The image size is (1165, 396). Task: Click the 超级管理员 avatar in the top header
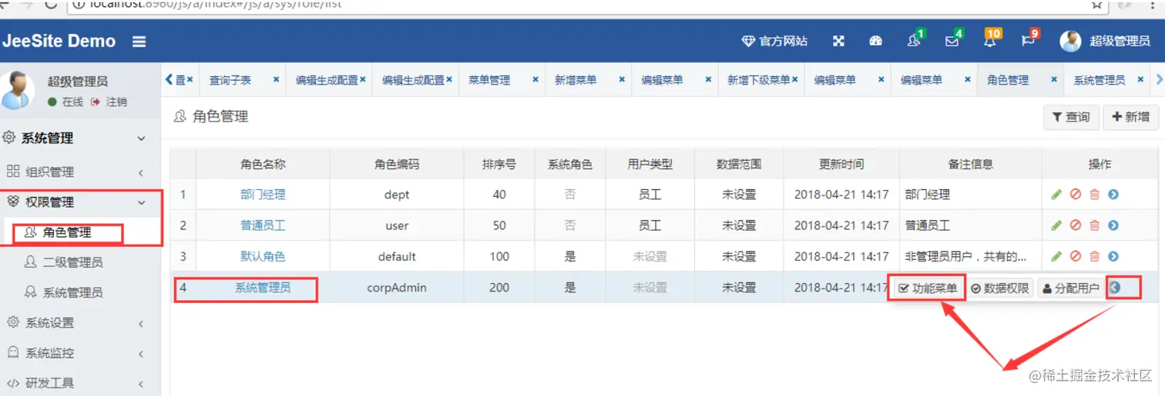coord(1070,42)
